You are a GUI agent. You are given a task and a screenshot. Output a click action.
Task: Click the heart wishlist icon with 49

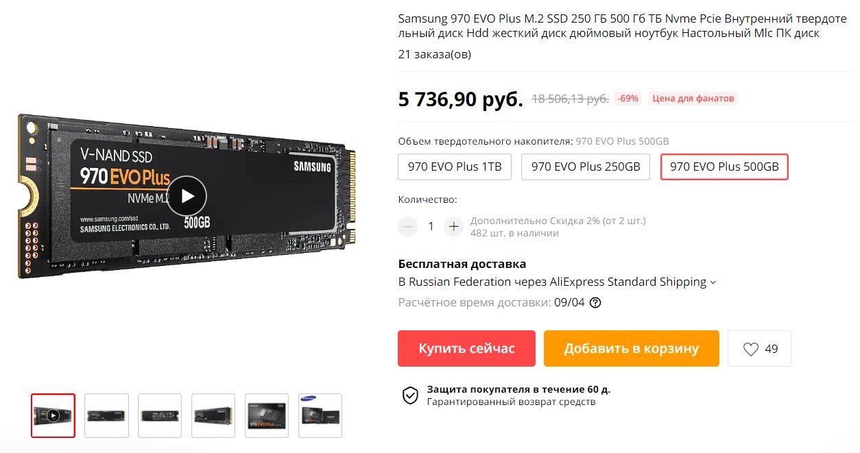coord(760,349)
